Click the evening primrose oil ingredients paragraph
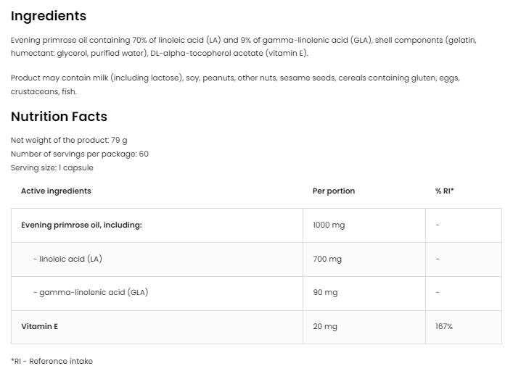The height and width of the screenshot is (374, 513). [x=243, y=46]
